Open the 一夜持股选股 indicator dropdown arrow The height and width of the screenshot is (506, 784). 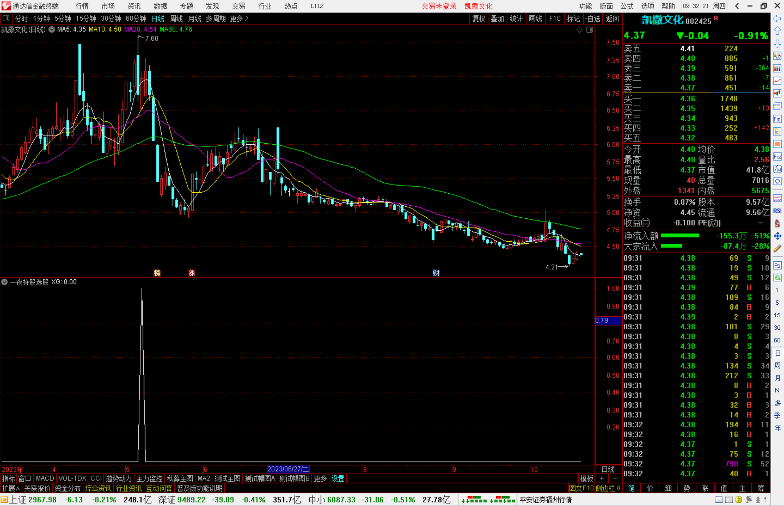(x=4, y=282)
